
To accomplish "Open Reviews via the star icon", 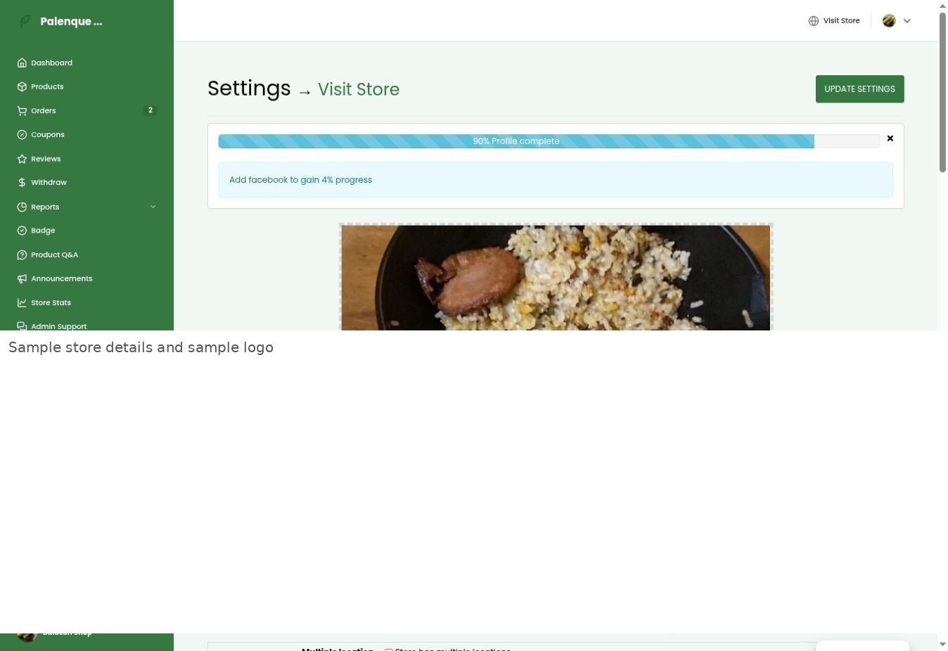I will click(x=22, y=159).
